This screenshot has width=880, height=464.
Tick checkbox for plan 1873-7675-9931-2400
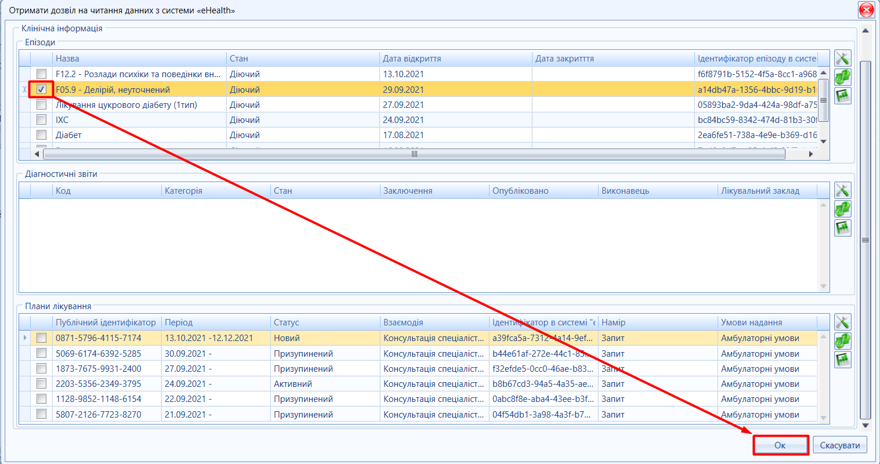coord(41,368)
